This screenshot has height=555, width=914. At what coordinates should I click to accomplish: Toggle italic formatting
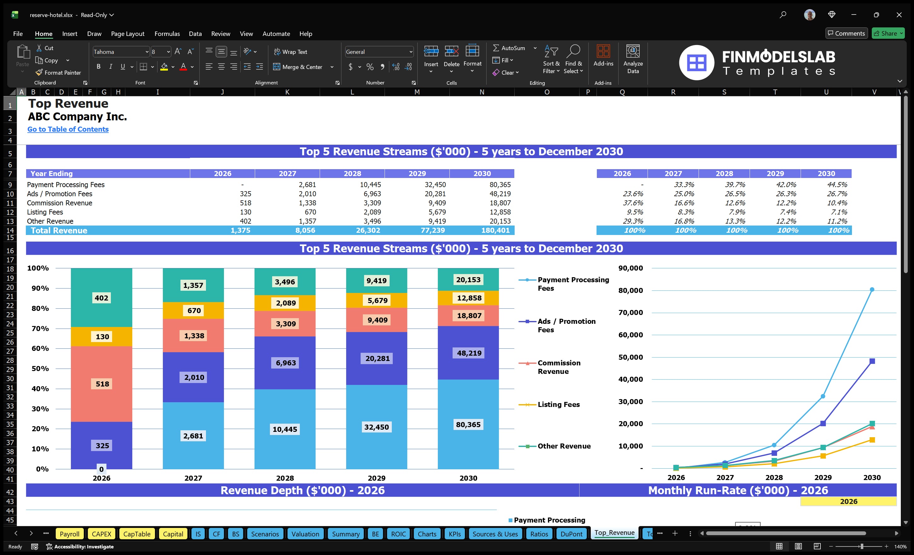pyautogui.click(x=110, y=66)
